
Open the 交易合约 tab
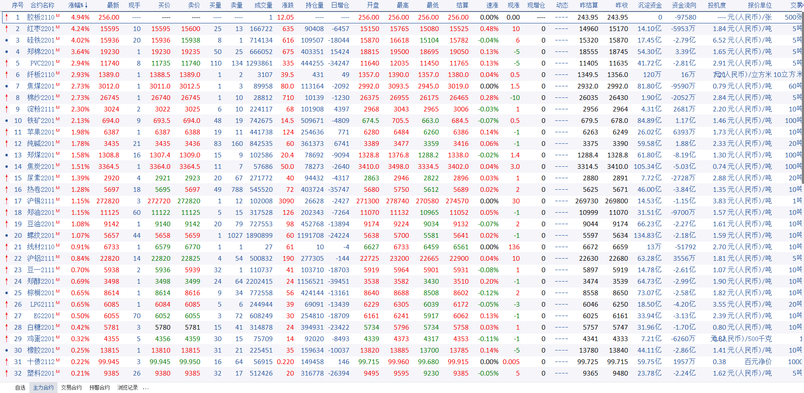pos(71,387)
